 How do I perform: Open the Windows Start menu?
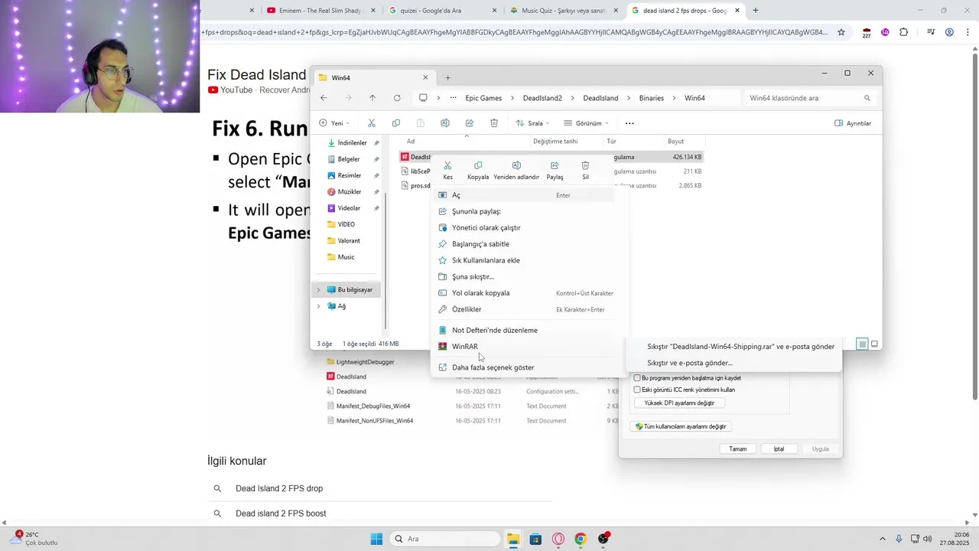click(x=376, y=539)
